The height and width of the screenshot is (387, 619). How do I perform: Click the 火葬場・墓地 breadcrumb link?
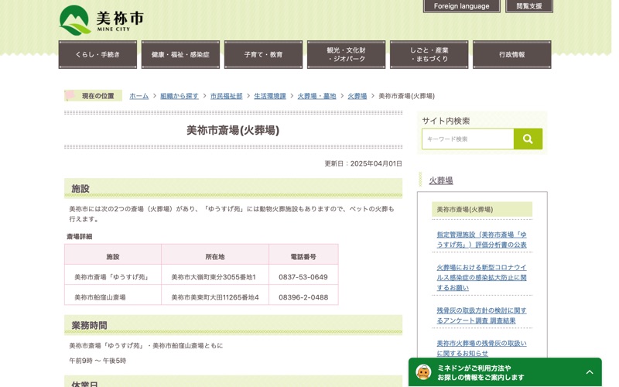(316, 96)
